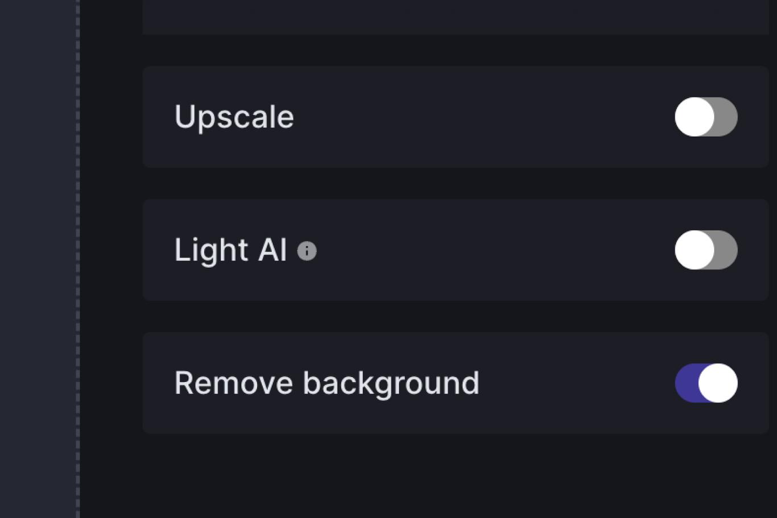Image resolution: width=777 pixels, height=518 pixels.
Task: Click the Upscale text label
Action: point(234,117)
